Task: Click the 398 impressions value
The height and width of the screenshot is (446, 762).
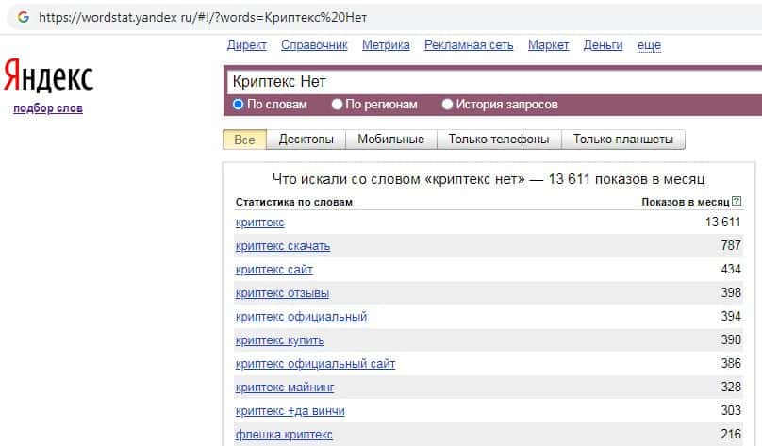Action: 731,292
